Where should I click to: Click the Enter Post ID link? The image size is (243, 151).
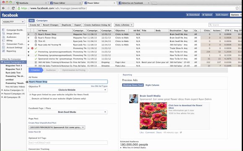[34, 132]
